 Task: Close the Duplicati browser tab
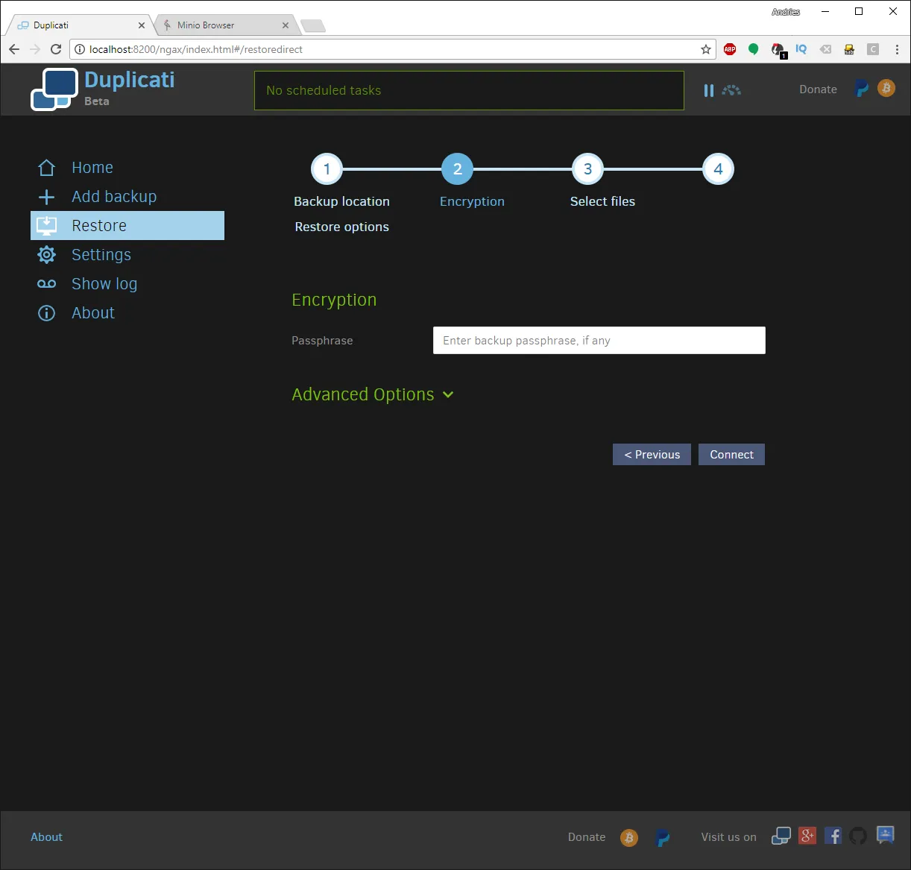(142, 25)
